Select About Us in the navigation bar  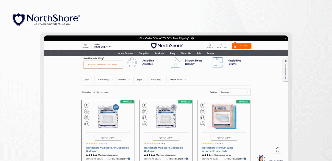186,53
